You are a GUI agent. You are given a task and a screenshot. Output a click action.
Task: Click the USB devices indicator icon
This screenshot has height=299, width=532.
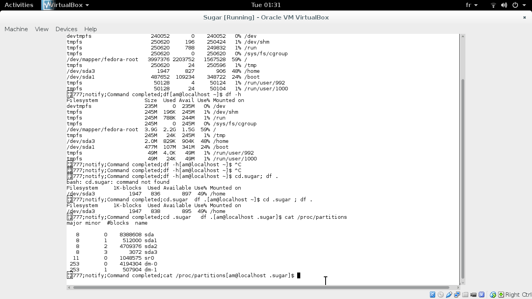click(449, 294)
